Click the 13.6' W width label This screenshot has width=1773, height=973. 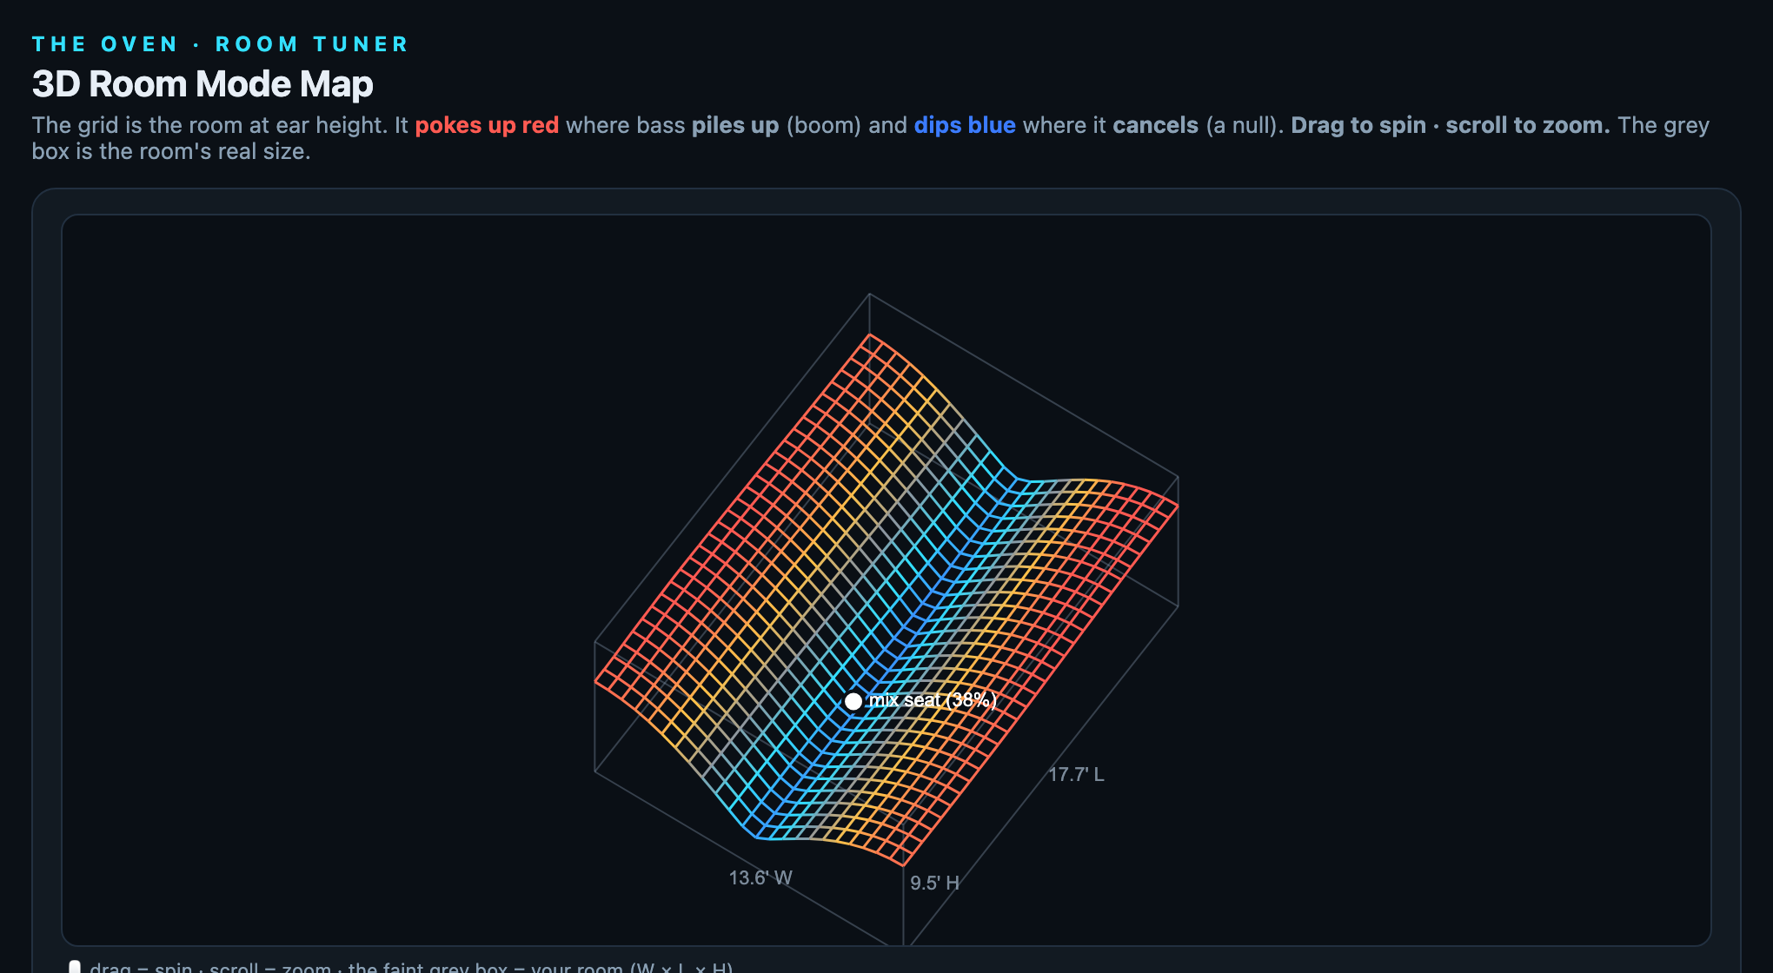coord(760,877)
